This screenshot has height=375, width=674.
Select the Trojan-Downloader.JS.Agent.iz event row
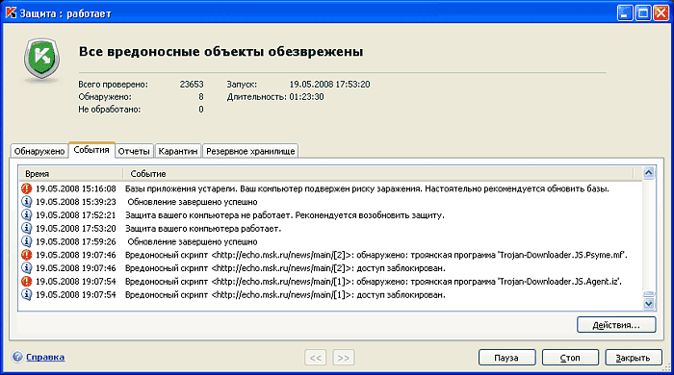[374, 282]
